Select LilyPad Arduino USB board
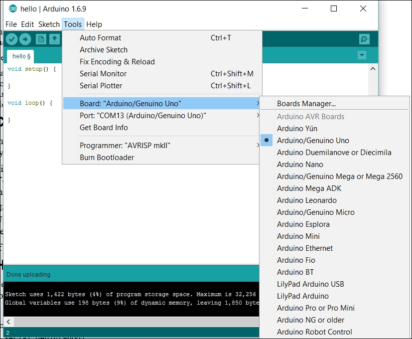Viewport: 412px width, 339px height. tap(334, 284)
